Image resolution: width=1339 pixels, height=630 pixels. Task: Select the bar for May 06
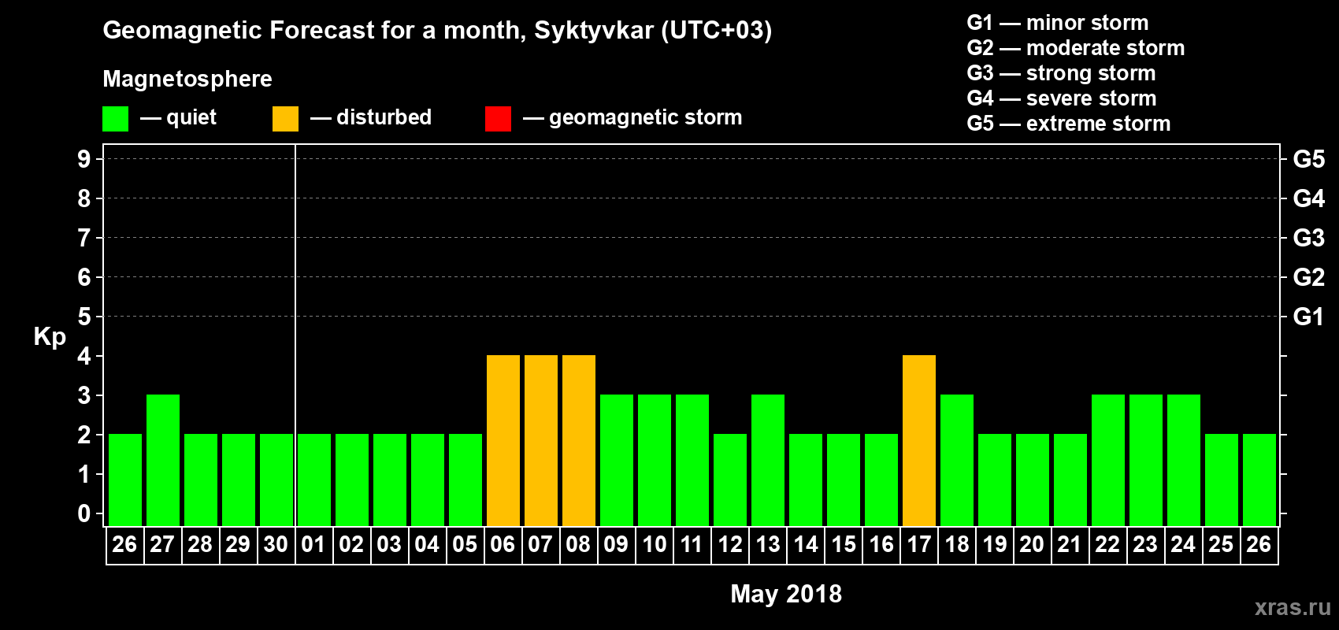(x=503, y=441)
